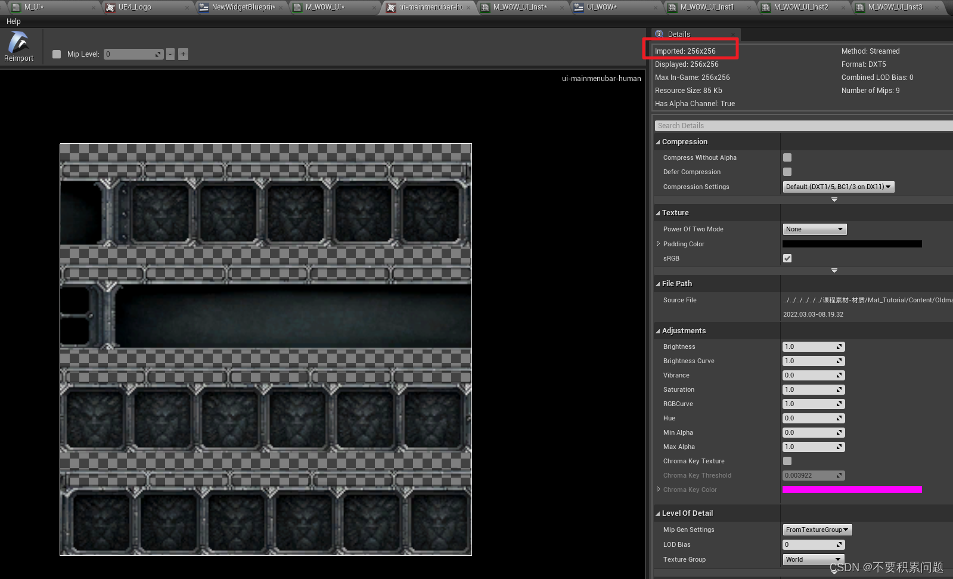The height and width of the screenshot is (579, 953).
Task: Toggle the Mip Level checkbox
Action: 57,54
